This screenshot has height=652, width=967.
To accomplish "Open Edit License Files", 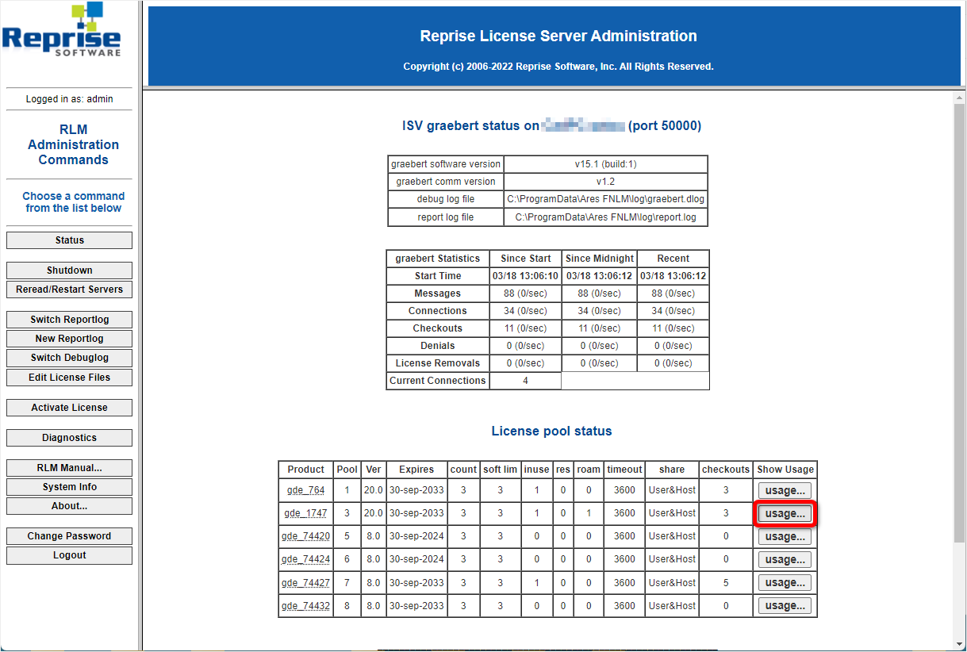I will point(70,378).
